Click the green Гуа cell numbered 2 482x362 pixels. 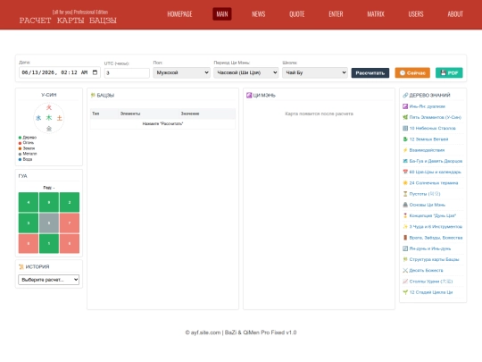click(70, 202)
